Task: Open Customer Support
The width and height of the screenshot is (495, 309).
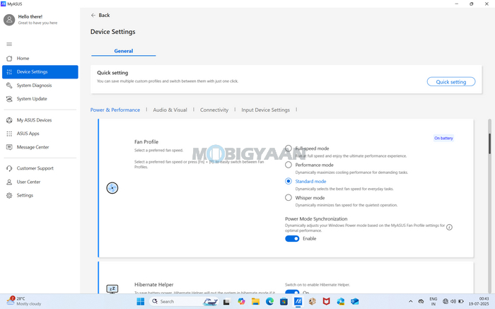Action: tap(40, 168)
